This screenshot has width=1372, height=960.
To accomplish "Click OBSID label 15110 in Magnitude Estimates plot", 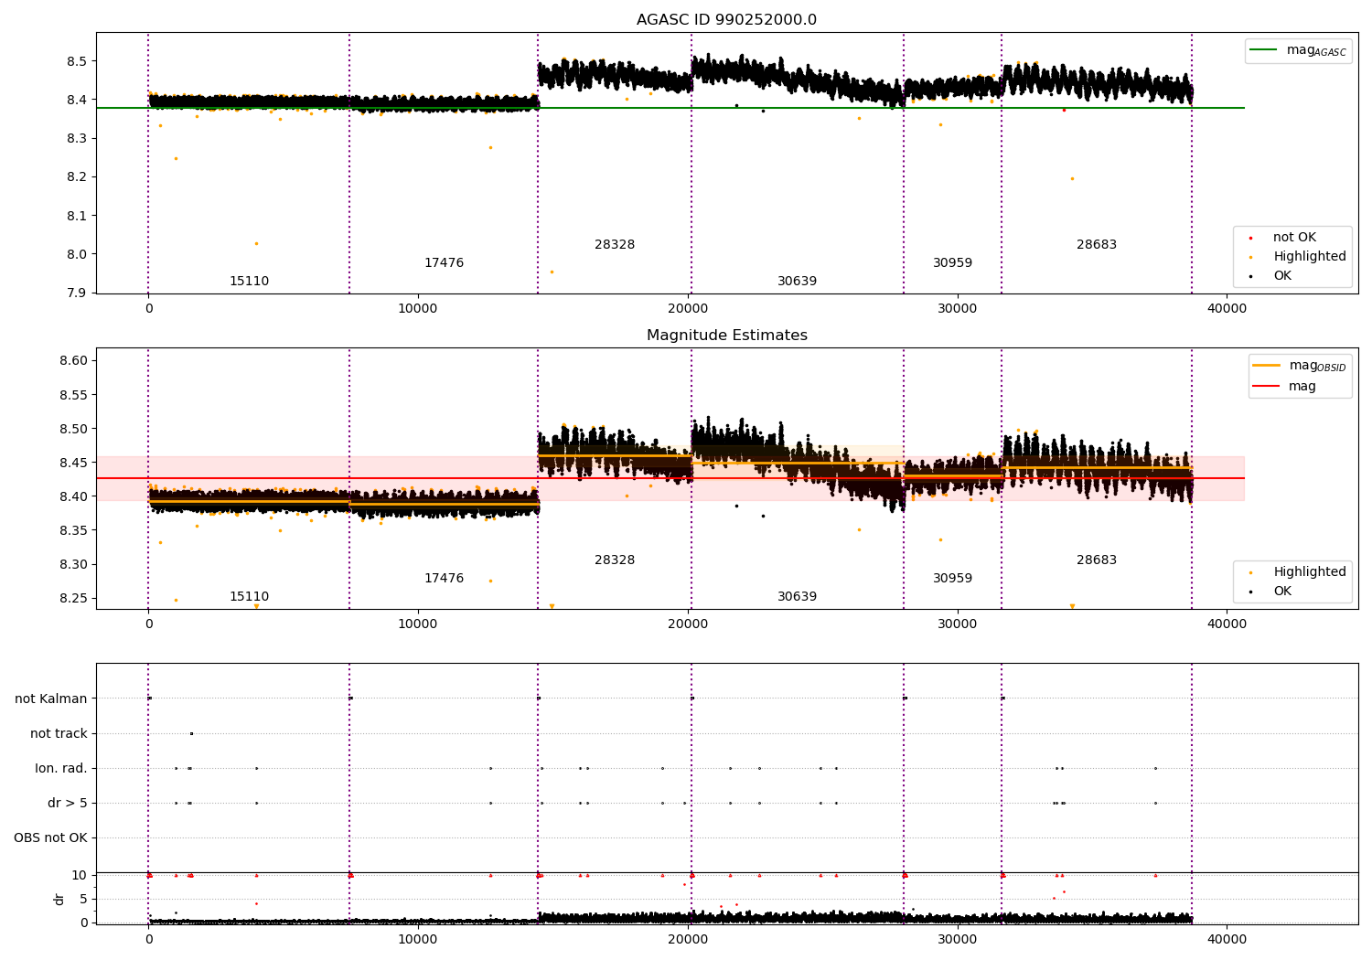I will pyautogui.click(x=249, y=597).
